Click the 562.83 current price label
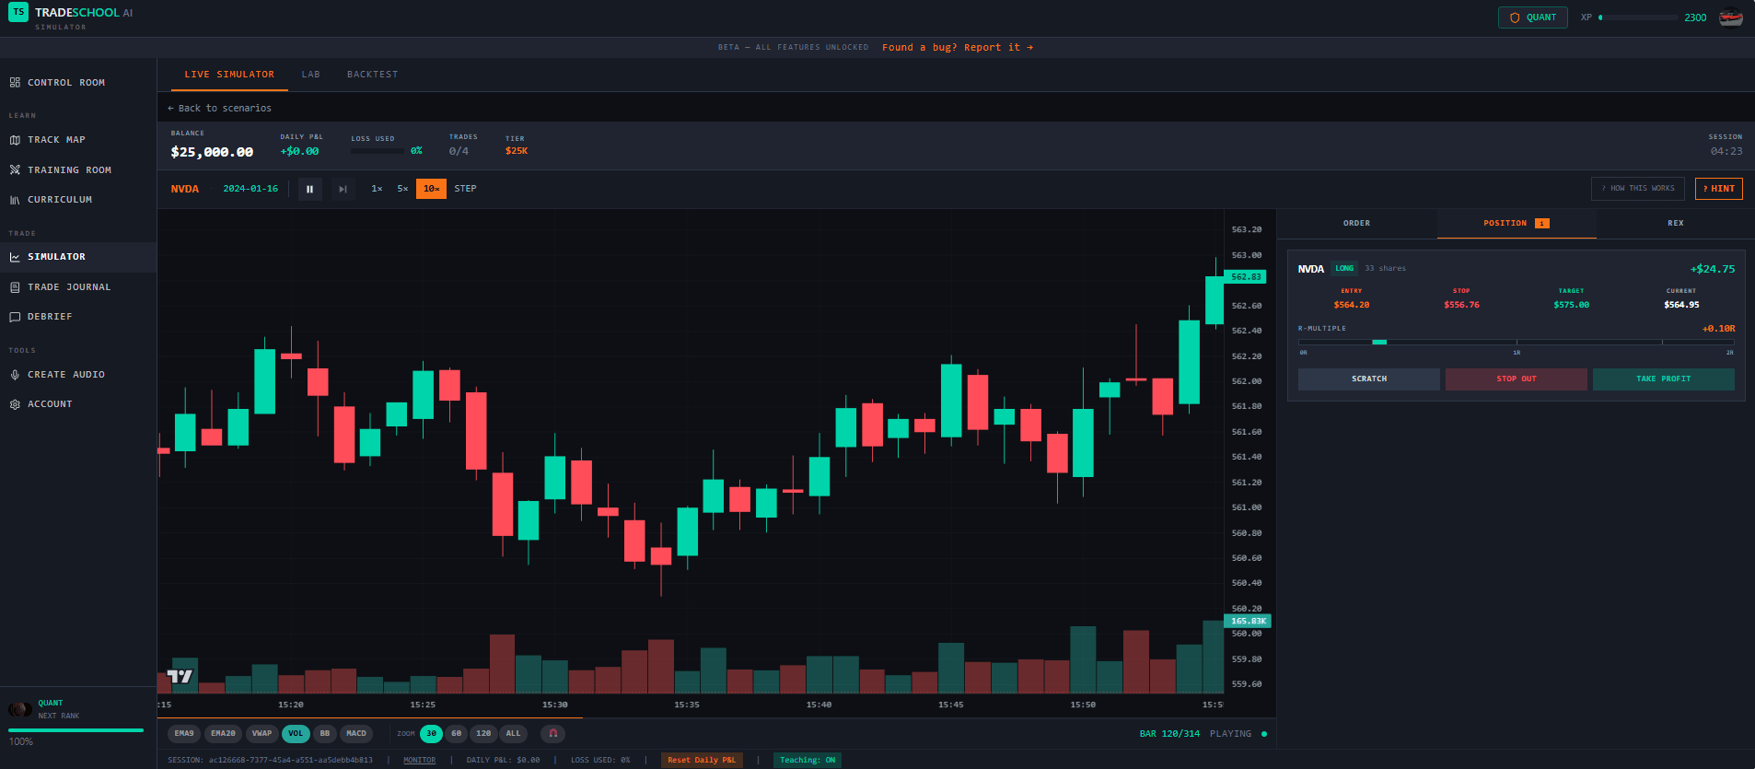This screenshot has height=769, width=1755. pos(1246,277)
